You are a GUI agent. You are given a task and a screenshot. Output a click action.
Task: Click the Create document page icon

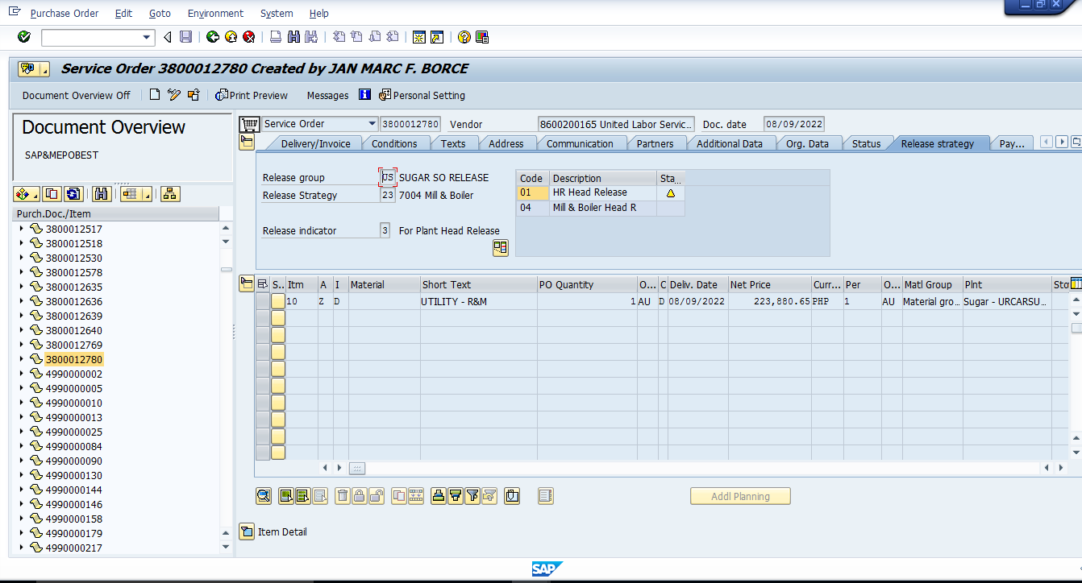156,95
